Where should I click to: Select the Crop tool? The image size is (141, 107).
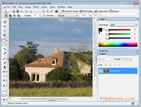(5, 22)
